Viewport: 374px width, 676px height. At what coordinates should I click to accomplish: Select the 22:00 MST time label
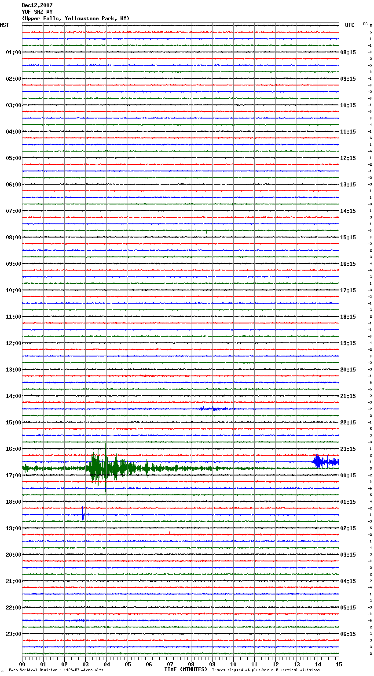[x=13, y=608]
